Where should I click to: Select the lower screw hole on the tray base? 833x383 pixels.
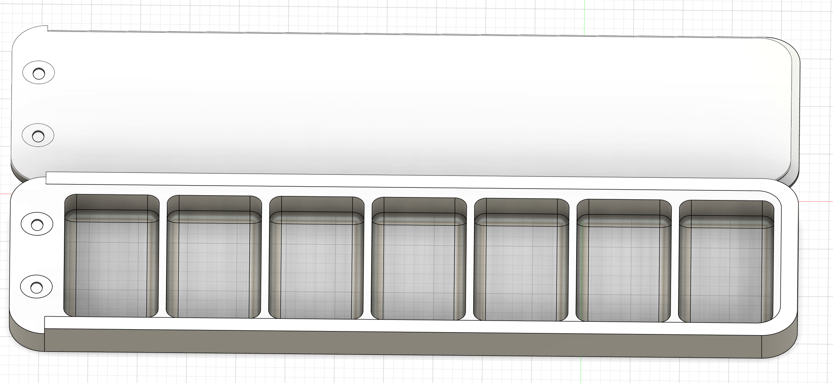tap(36, 287)
